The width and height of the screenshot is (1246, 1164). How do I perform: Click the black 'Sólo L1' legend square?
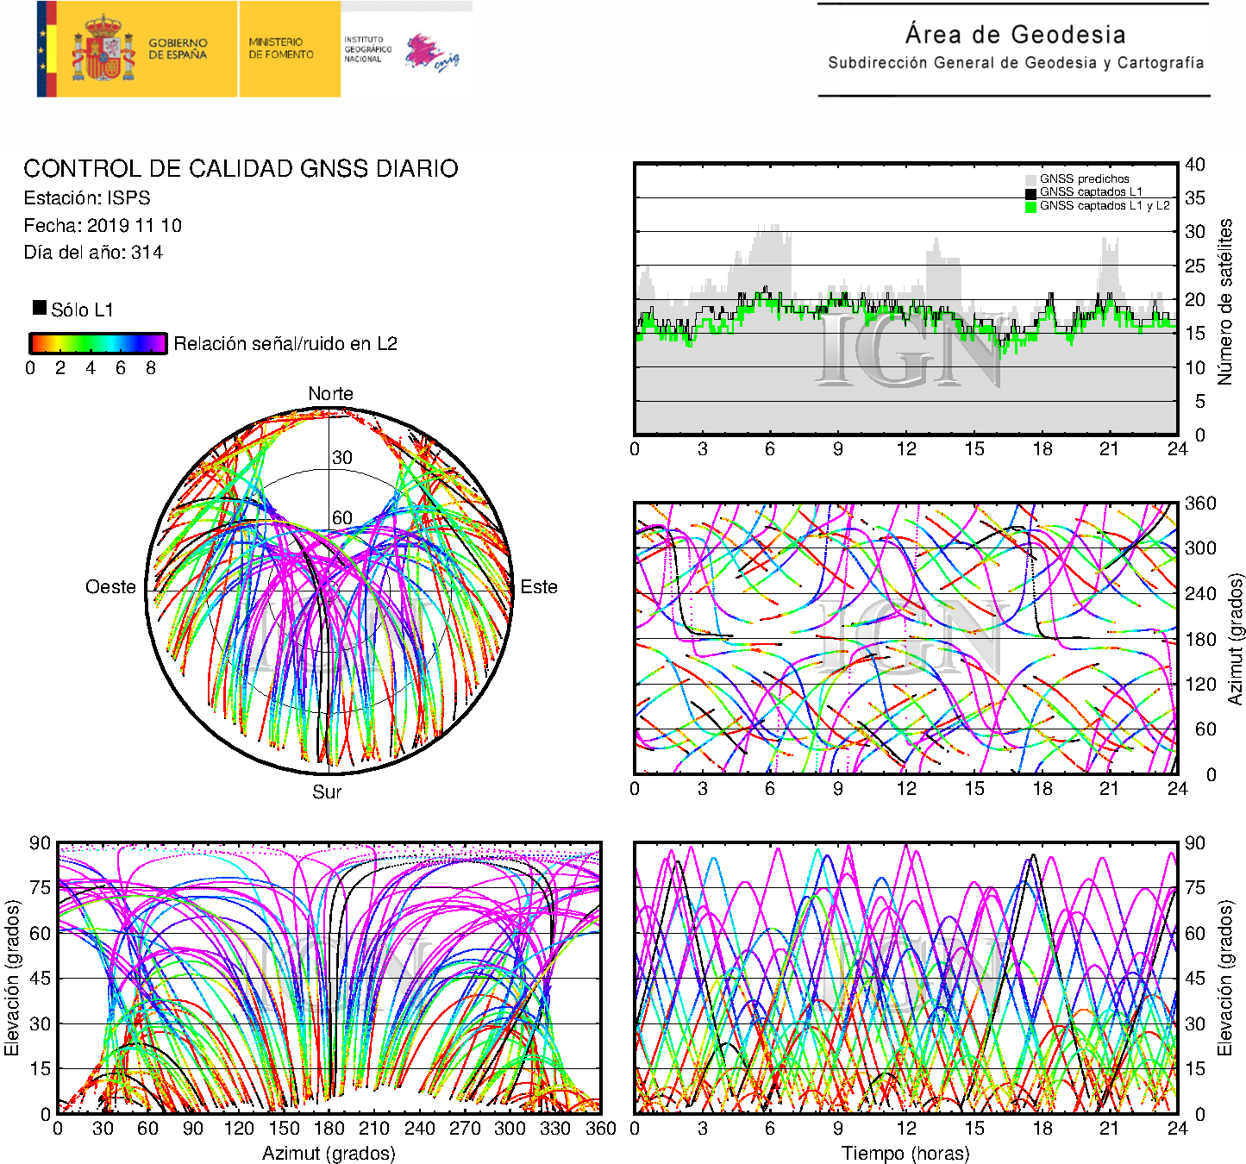(x=40, y=308)
